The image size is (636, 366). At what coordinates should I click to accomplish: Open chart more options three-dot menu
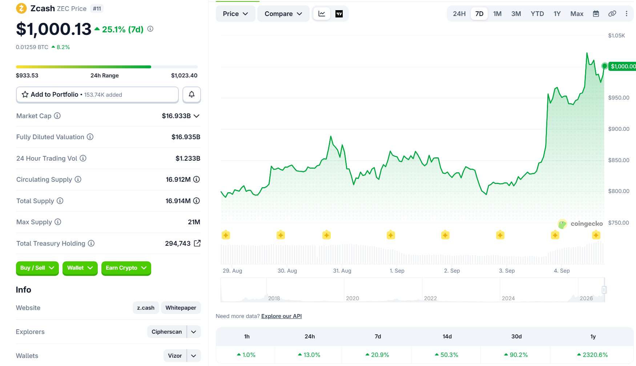pos(627,14)
